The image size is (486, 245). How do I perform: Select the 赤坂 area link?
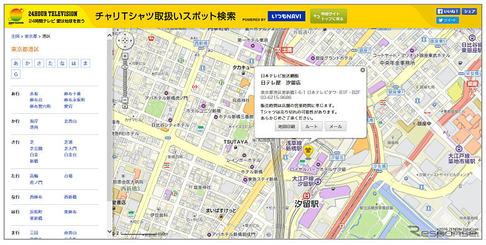tap(34, 93)
